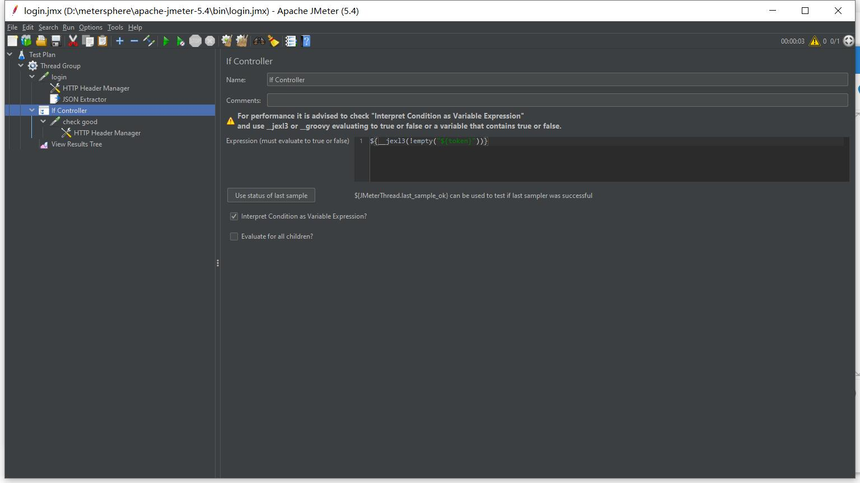Screen dimensions: 860x483
Task: Collapse the If Controller tree node
Action: pos(32,110)
